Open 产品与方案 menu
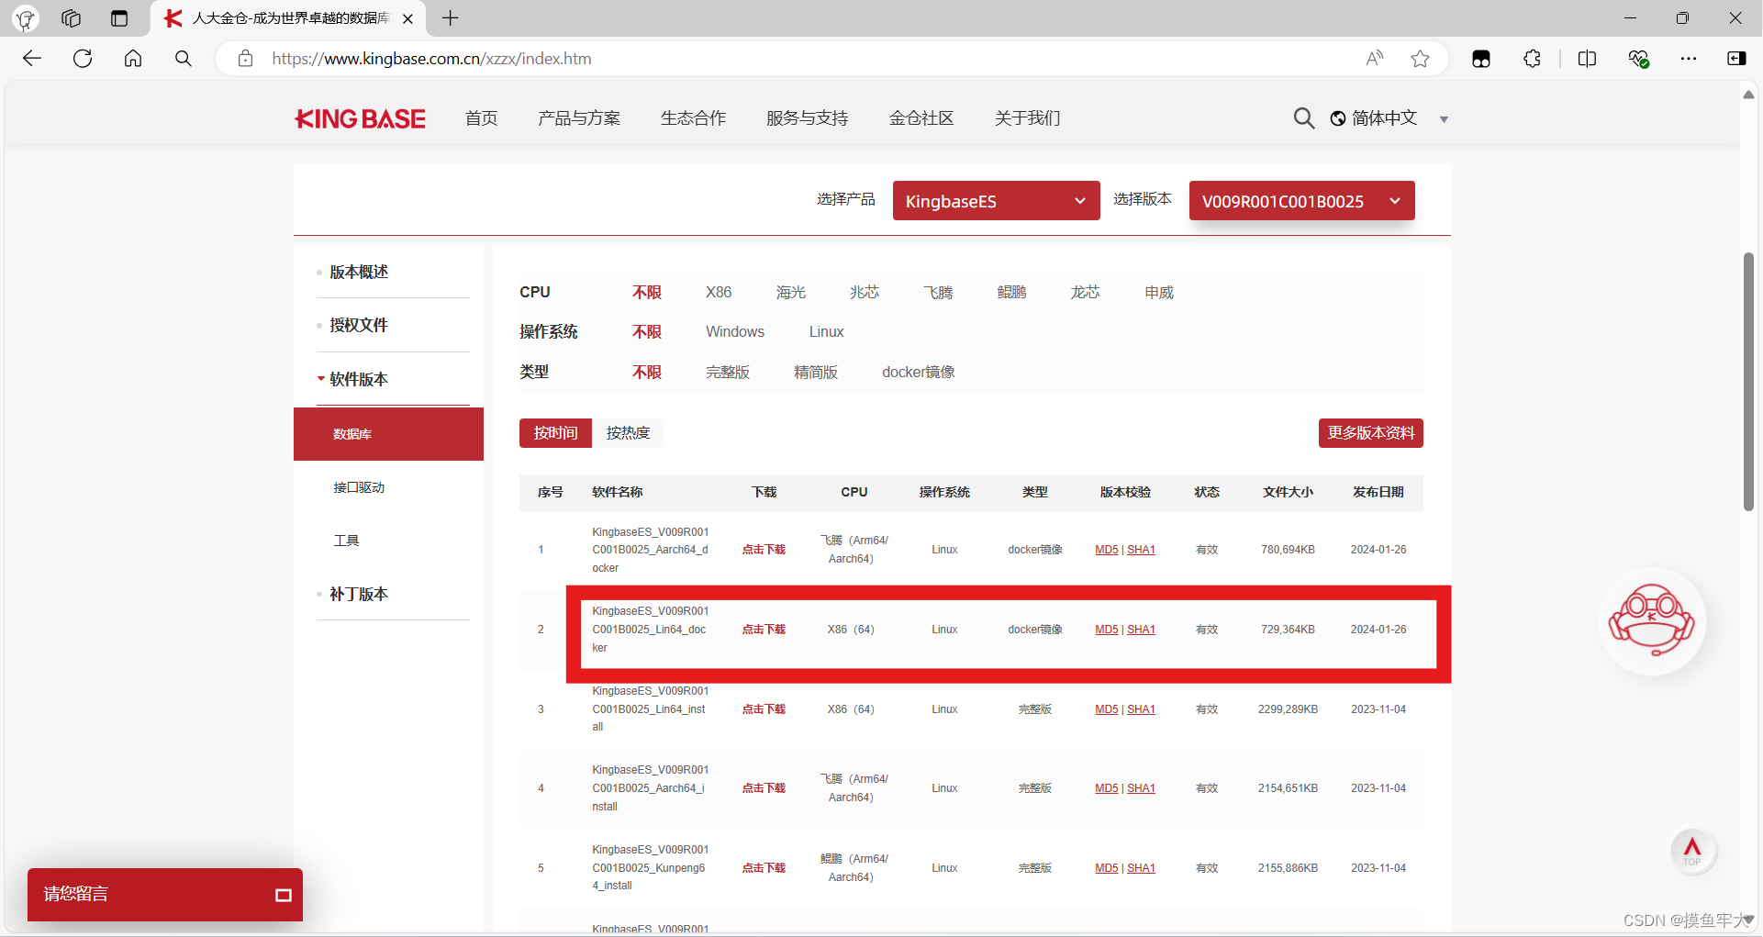This screenshot has height=937, width=1763. 579,118
